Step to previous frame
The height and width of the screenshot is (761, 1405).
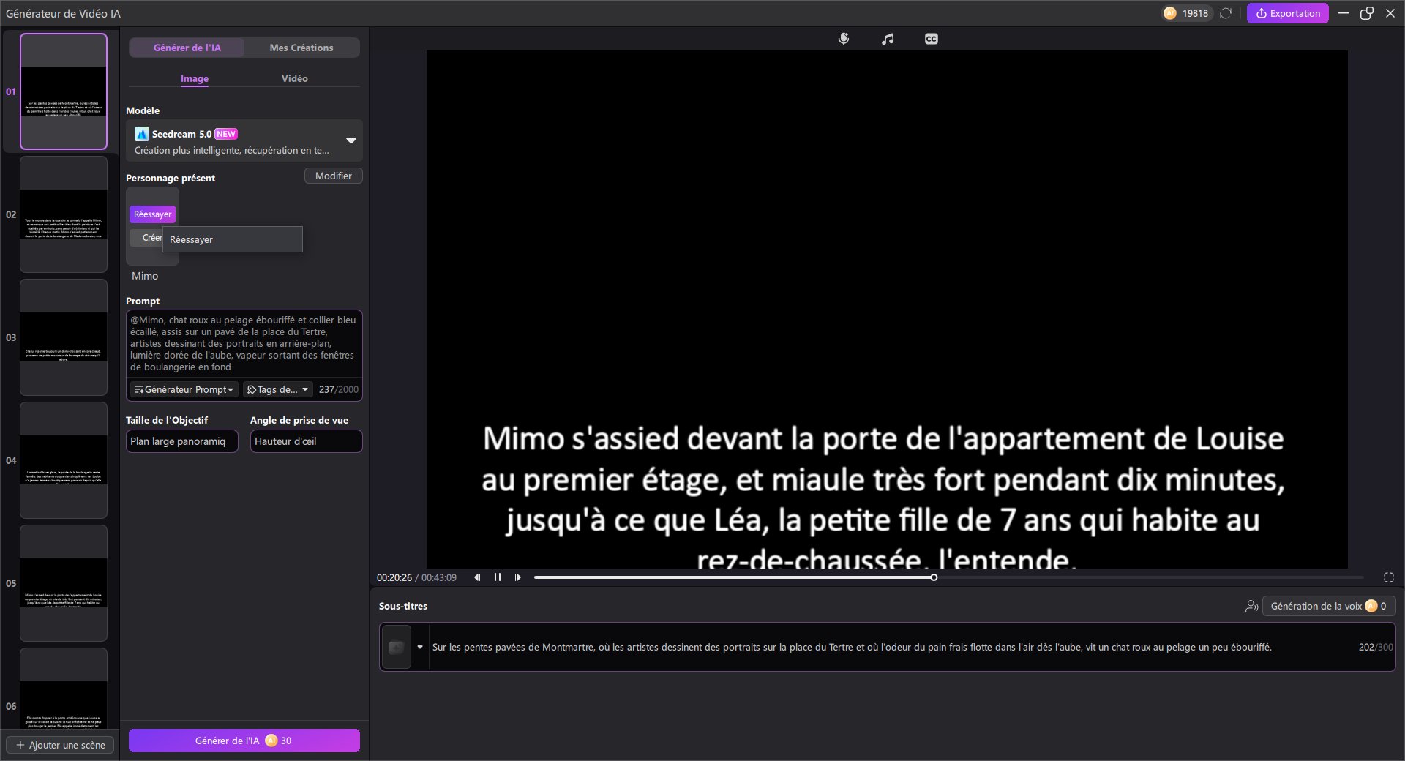(x=477, y=577)
